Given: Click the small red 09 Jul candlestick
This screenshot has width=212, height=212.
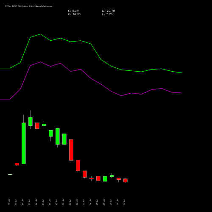Looking at the screenshot, I should click(17, 164).
